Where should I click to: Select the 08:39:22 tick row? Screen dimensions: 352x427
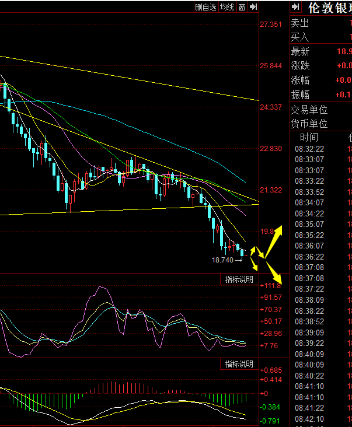click(321, 343)
